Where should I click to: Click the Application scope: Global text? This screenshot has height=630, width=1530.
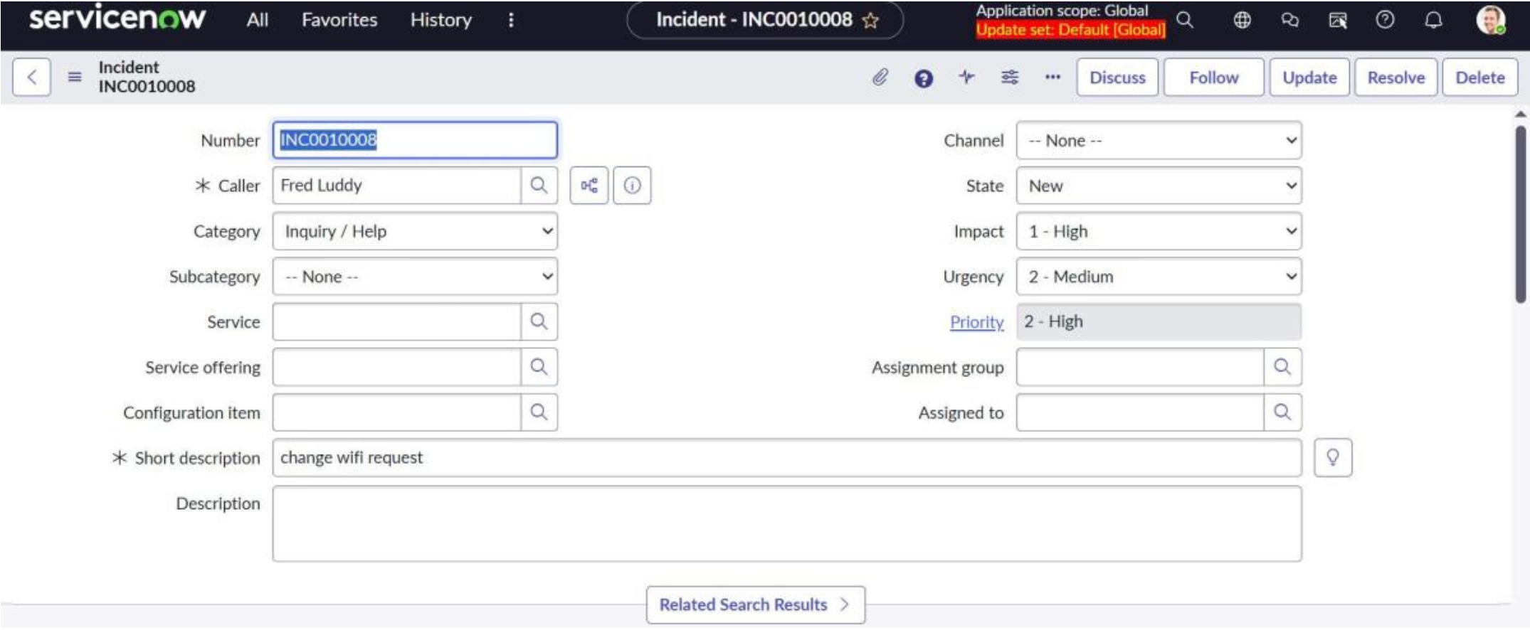pos(1062,11)
